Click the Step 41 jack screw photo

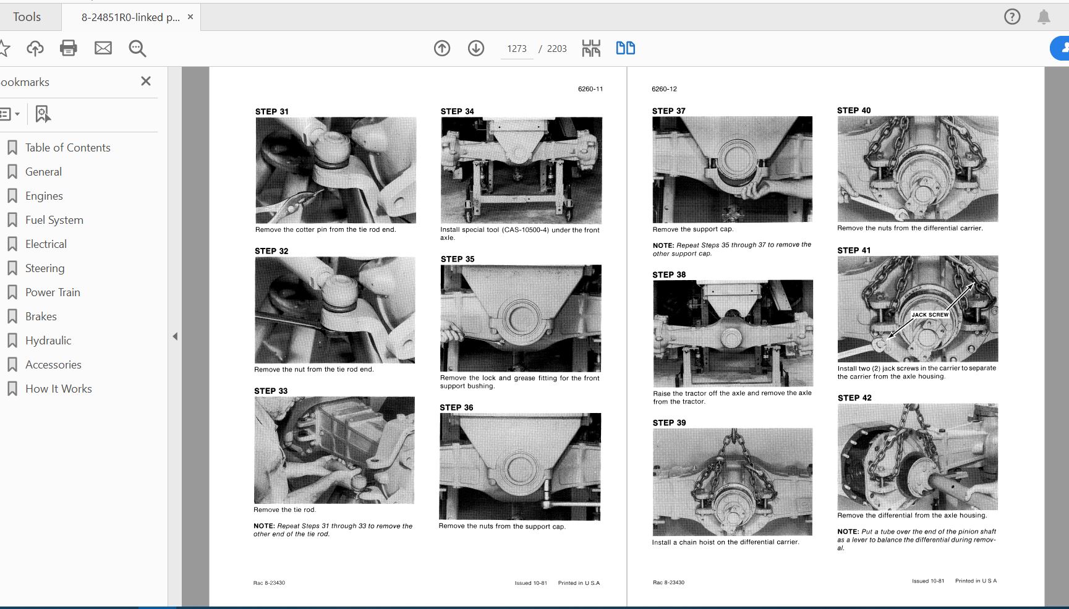click(918, 309)
